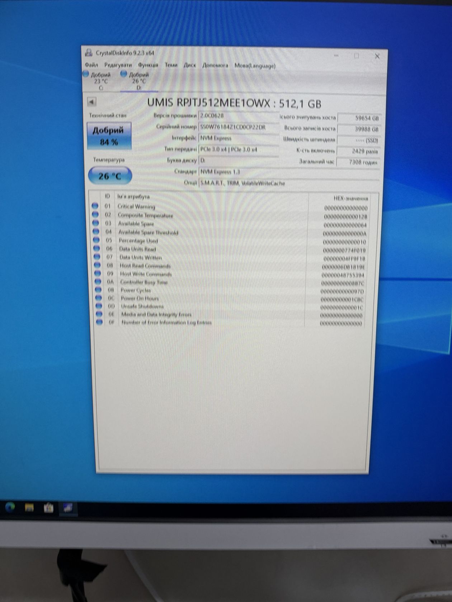
Task: Maximize the CrystalDiskInfo window
Action: coord(357,56)
